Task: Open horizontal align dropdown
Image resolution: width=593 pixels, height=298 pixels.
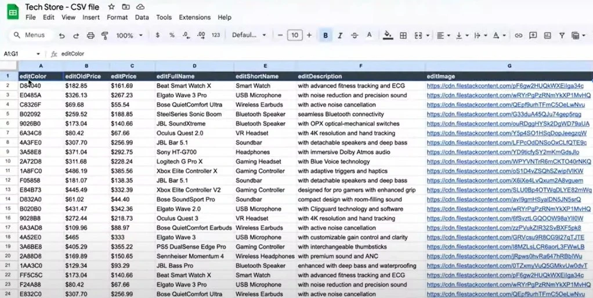Action: coord(443,35)
